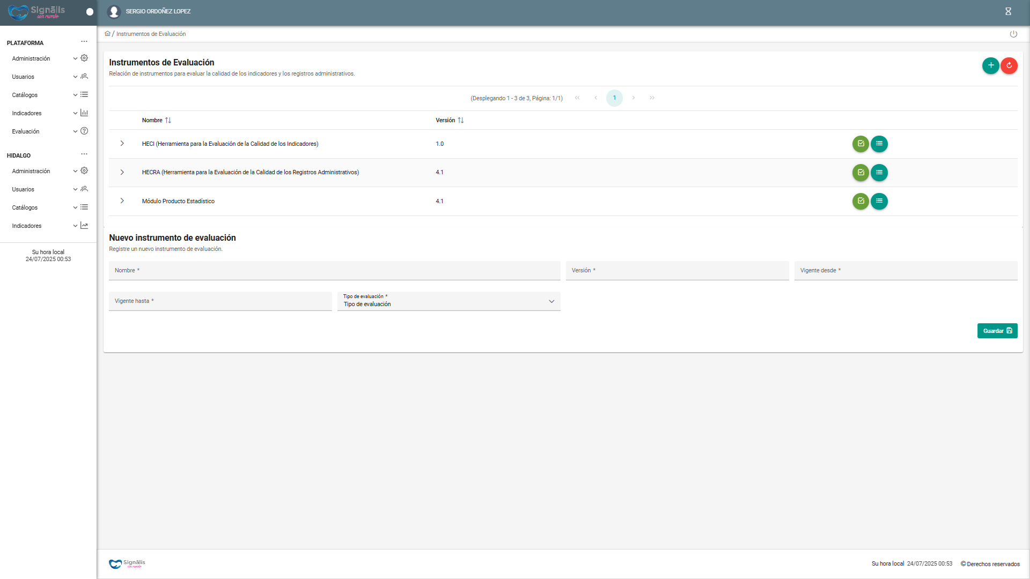The height and width of the screenshot is (579, 1030).
Task: Click the hourglass icon in the top bar
Action: click(1008, 11)
